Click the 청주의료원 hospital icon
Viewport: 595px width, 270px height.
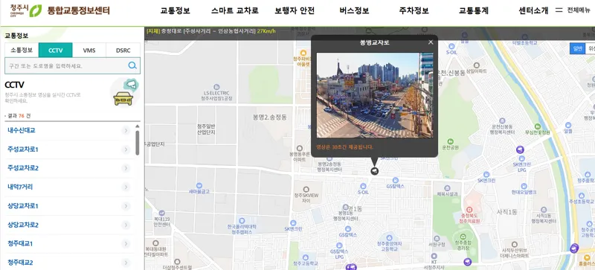pyautogui.click(x=469, y=210)
